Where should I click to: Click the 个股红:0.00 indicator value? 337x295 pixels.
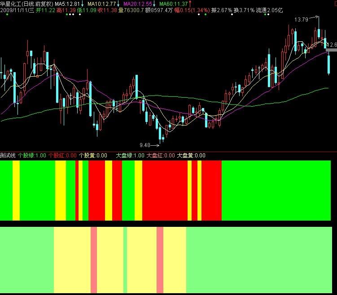pos(62,156)
